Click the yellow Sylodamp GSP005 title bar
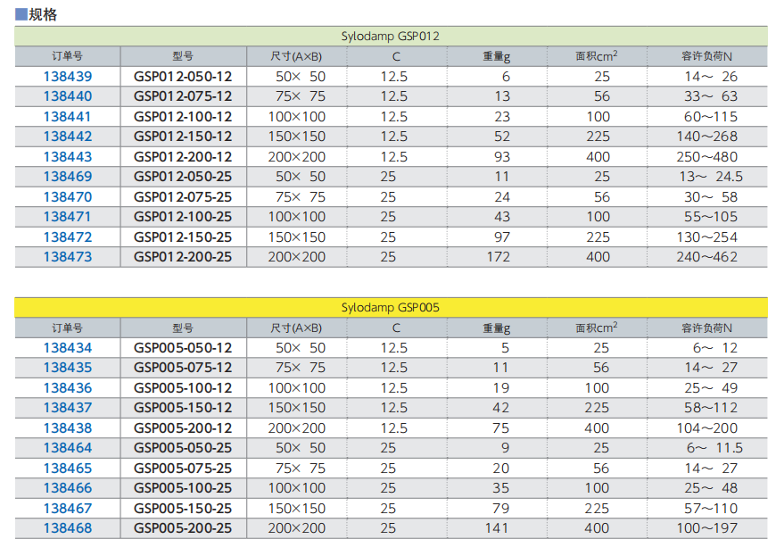 pyautogui.click(x=391, y=307)
